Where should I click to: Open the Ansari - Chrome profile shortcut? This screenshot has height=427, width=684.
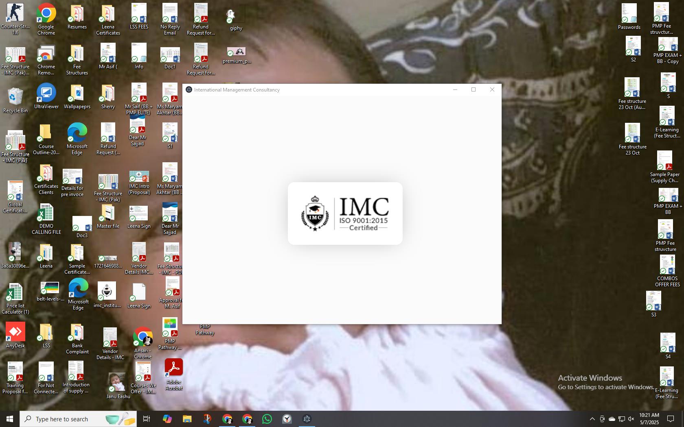coord(142,342)
